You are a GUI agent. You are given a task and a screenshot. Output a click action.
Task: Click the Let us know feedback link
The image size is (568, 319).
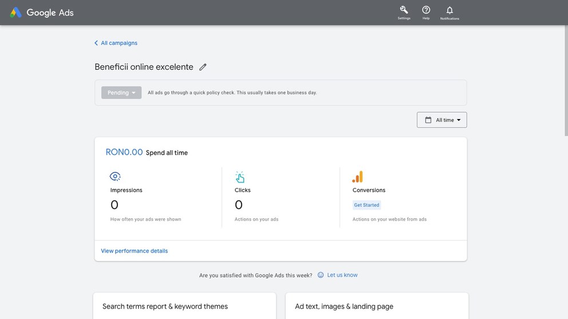(x=342, y=275)
